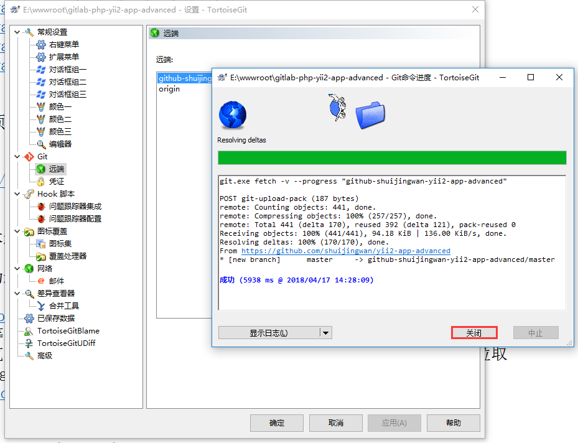Image resolution: width=578 pixels, height=443 pixels.
Task: Click the magnifier icon beside 差异查看器
Action: tap(29, 294)
